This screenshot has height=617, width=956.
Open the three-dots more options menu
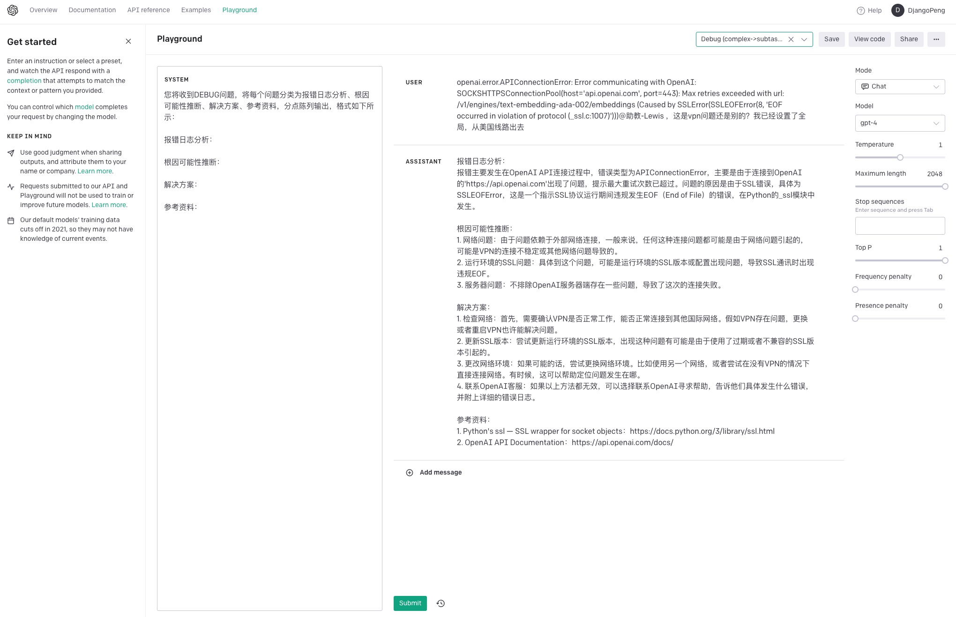(x=936, y=39)
